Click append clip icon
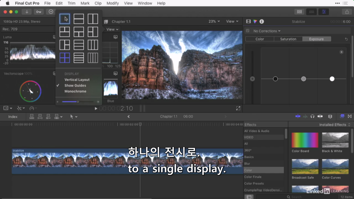354x199 pixels. coord(48,117)
